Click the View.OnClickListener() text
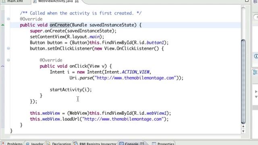Image resolution: width=258 pixels, height=145 pixels. tap(131, 48)
